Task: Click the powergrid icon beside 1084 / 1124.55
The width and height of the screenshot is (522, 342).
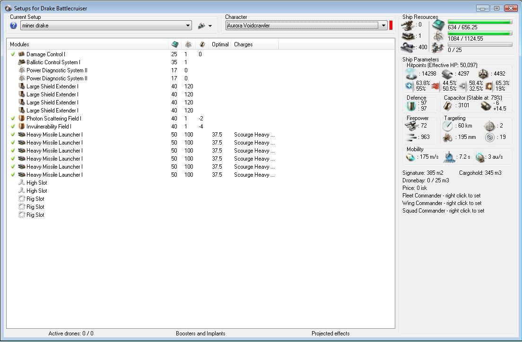Action: pyautogui.click(x=438, y=36)
